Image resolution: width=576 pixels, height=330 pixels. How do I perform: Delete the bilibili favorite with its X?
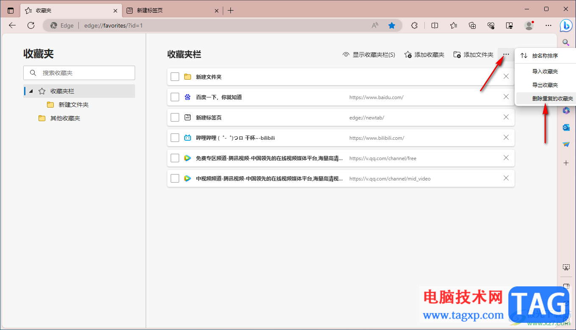click(506, 138)
